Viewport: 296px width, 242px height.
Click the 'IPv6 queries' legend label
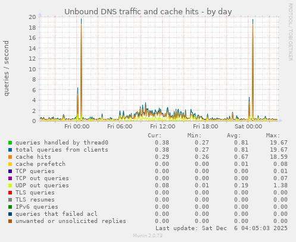click(x=37, y=207)
